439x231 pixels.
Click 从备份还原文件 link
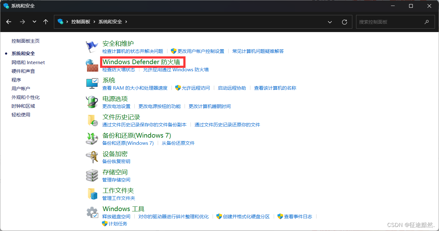click(x=178, y=143)
